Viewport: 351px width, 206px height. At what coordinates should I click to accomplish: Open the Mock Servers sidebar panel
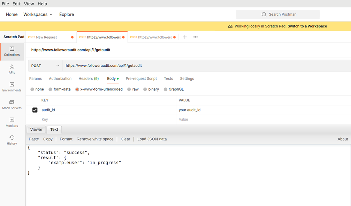[12, 105]
